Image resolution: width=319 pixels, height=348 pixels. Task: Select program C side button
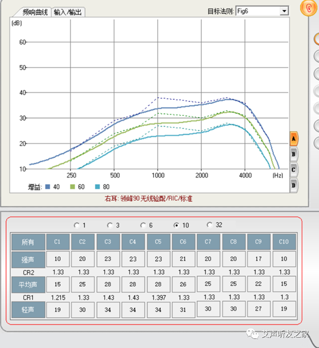pyautogui.click(x=294, y=169)
